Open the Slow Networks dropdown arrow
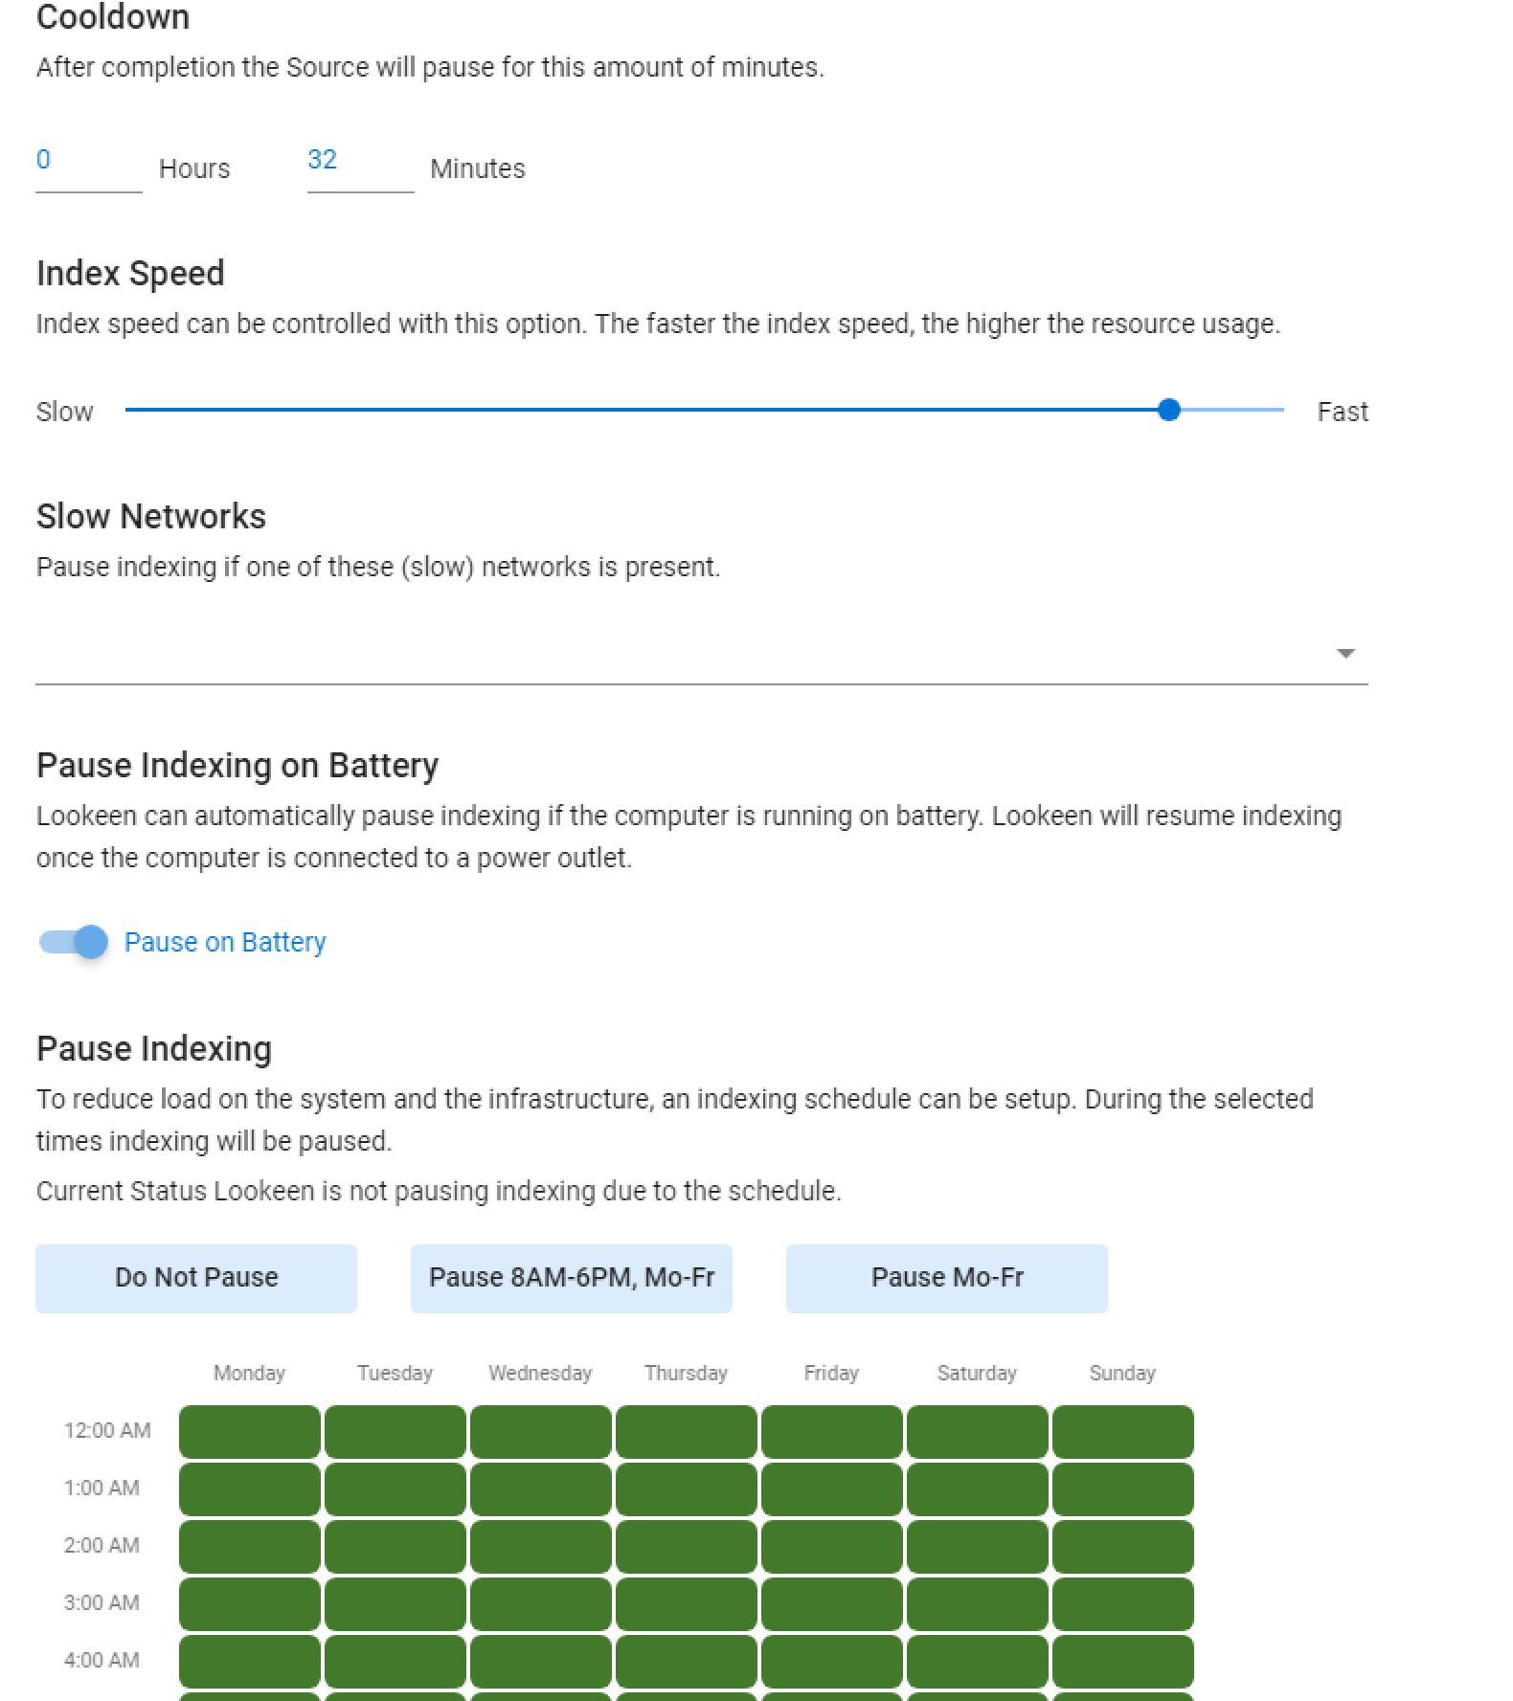 pos(1345,654)
